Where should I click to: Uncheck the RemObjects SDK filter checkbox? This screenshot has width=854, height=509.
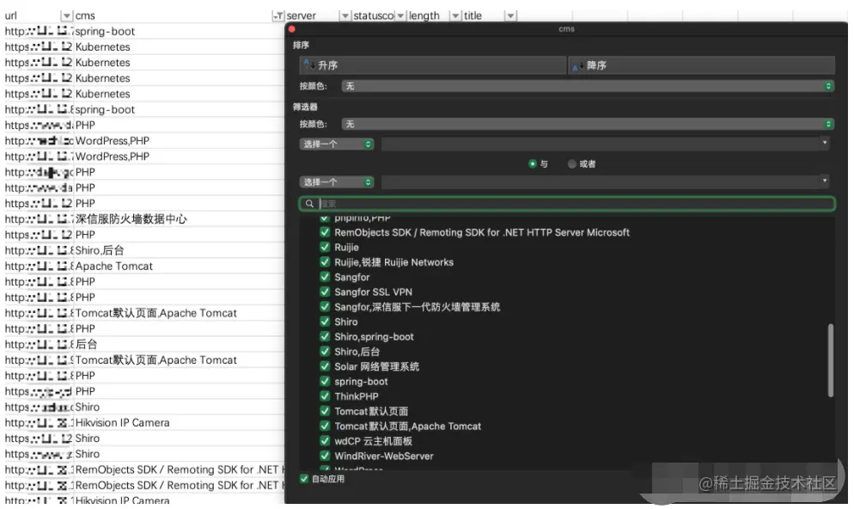click(325, 232)
